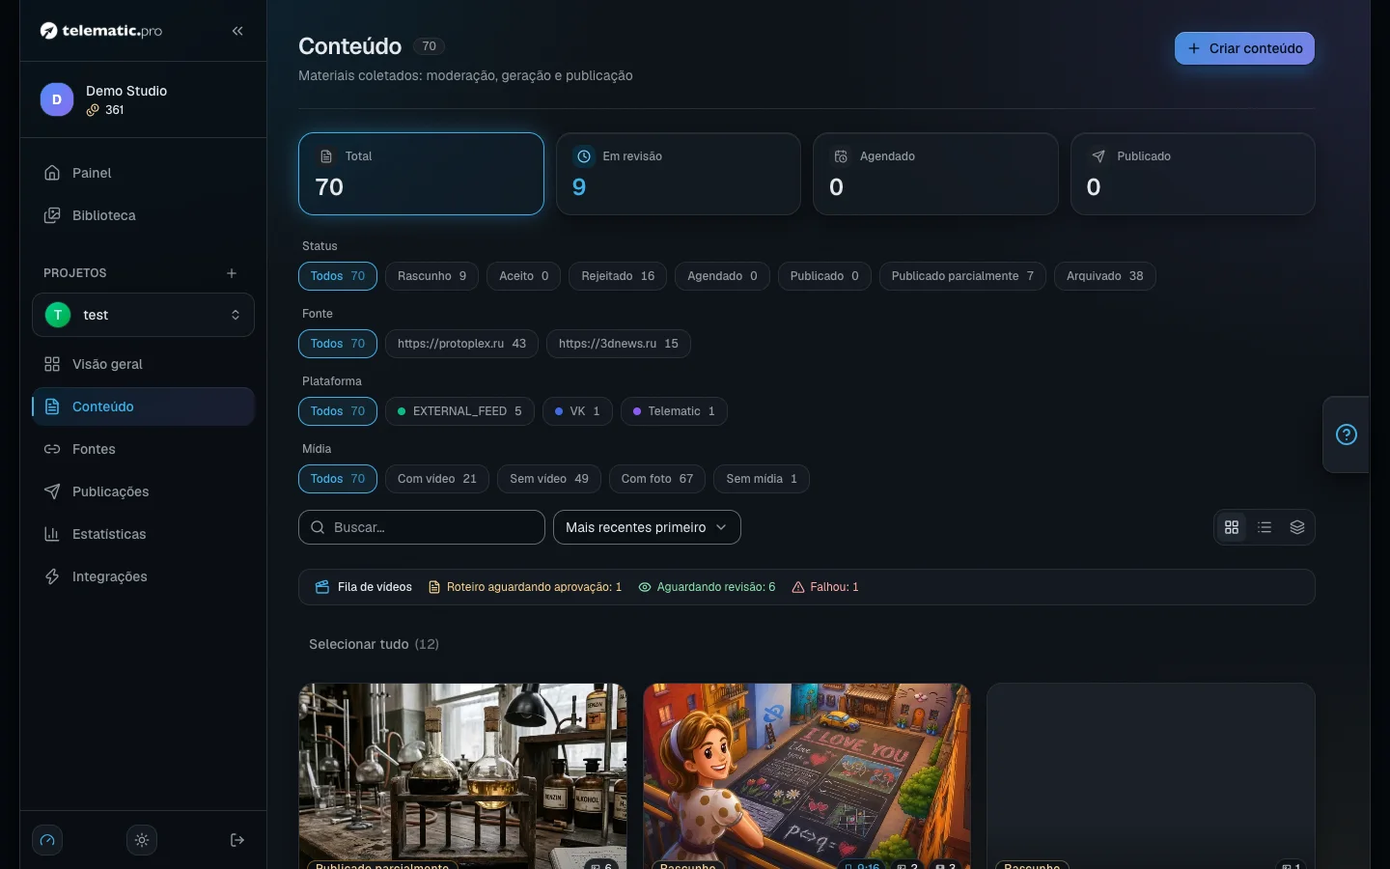This screenshot has width=1390, height=869.
Task: Click the clock icon on Em revisão card
Action: pyautogui.click(x=584, y=156)
